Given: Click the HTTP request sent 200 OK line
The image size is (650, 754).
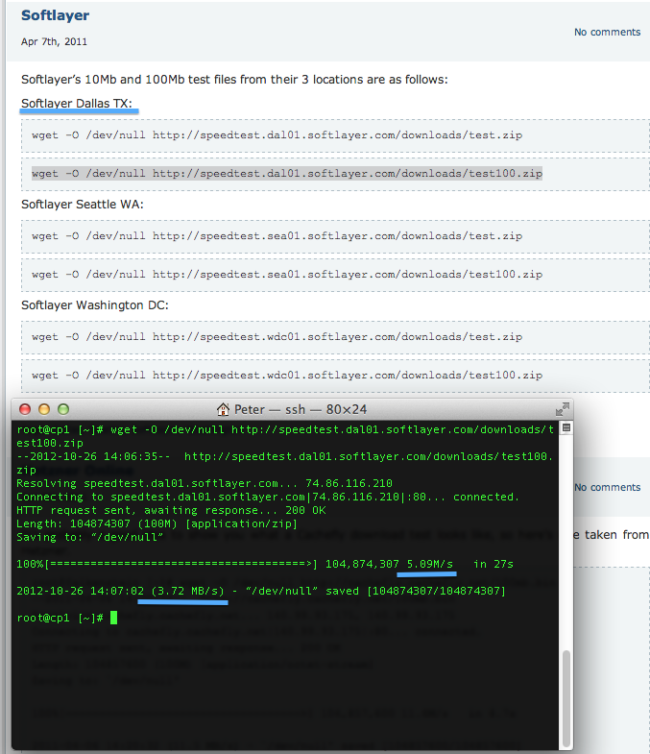Looking at the screenshot, I should coord(171,510).
